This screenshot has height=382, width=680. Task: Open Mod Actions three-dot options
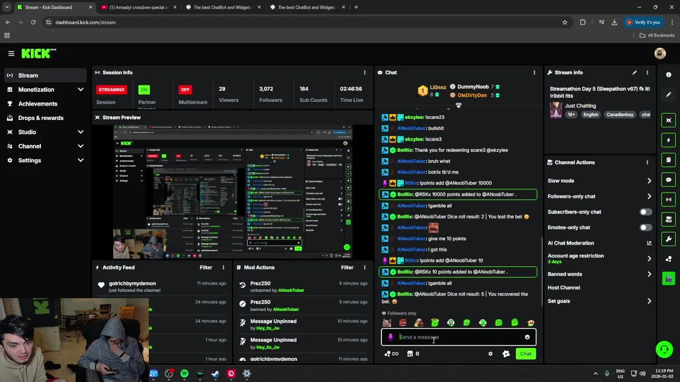click(x=364, y=267)
